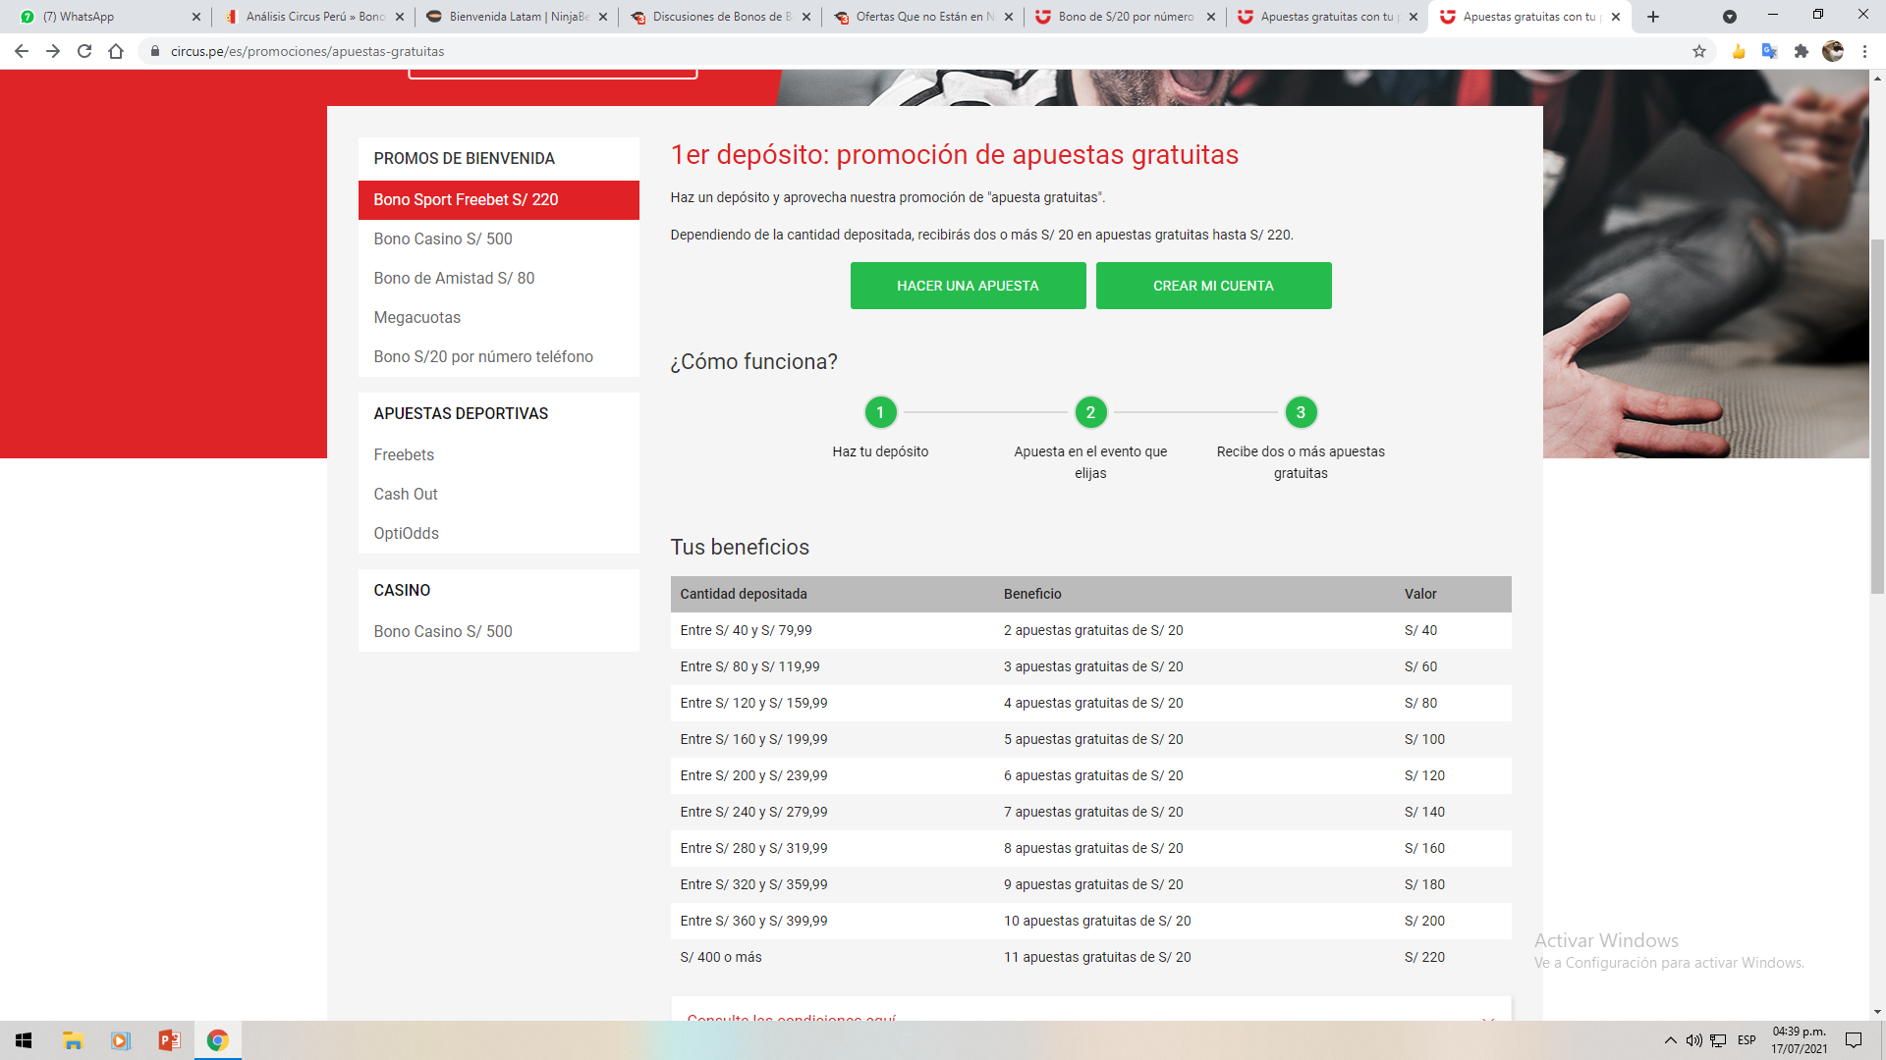Reload the current page
This screenshot has height=1060, width=1886.
84,51
